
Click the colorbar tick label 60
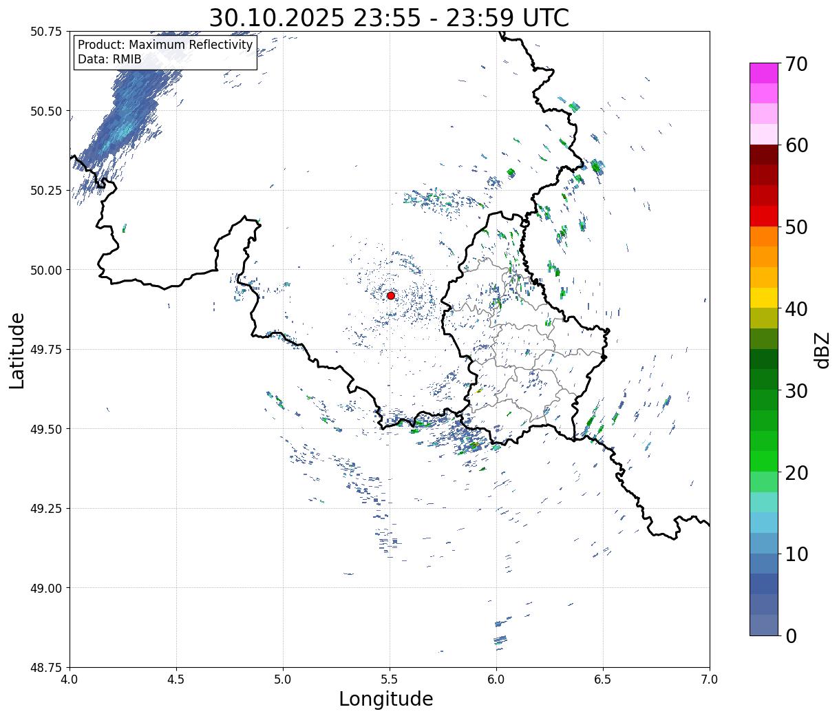[x=796, y=145]
